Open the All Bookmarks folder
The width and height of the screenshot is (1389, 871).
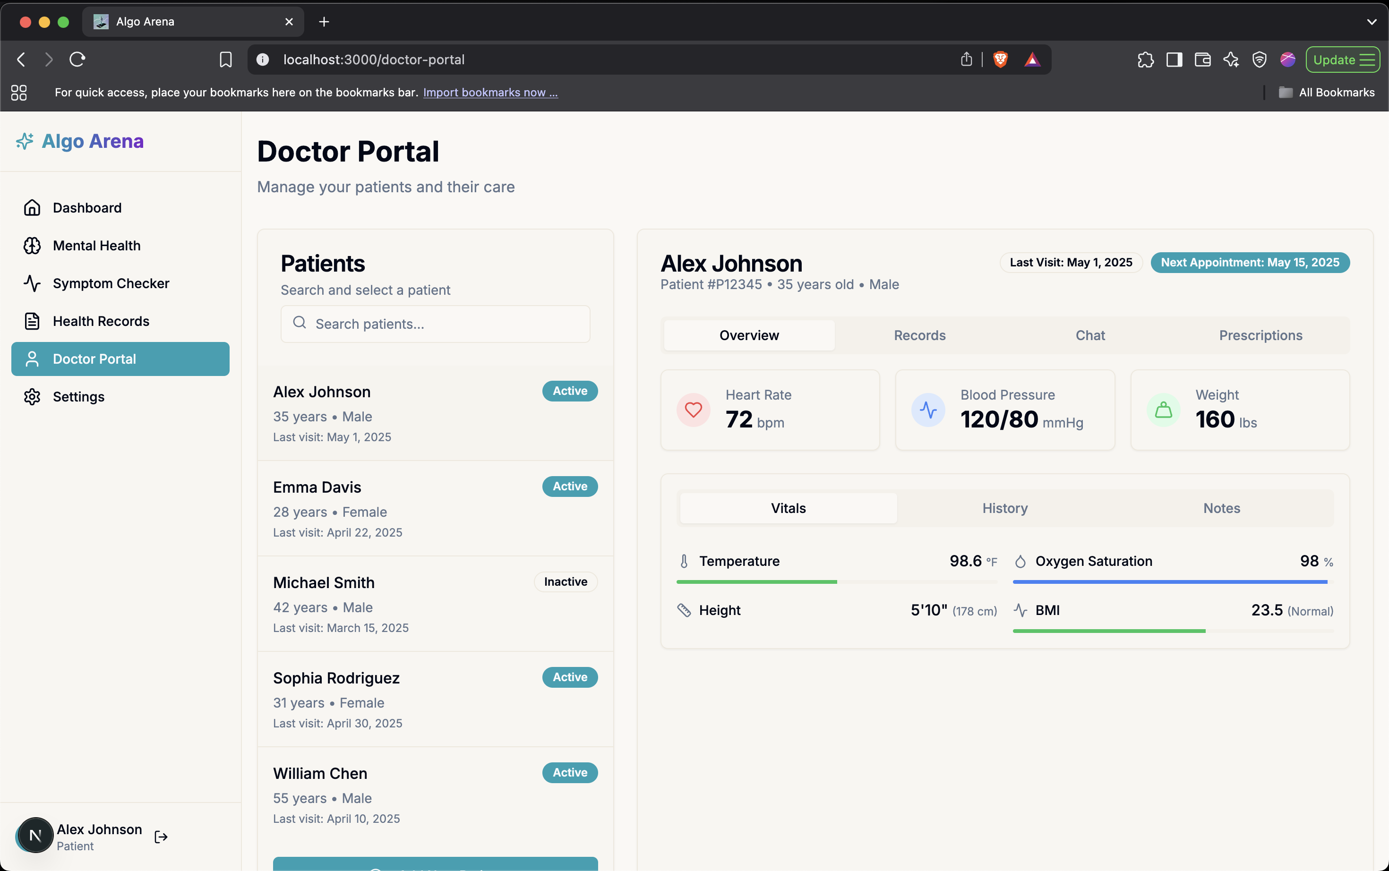[x=1326, y=92]
